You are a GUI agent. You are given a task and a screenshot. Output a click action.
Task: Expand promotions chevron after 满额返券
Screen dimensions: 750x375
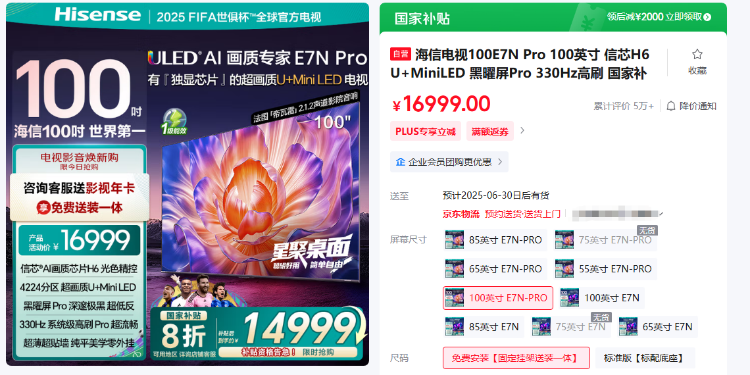[522, 130]
